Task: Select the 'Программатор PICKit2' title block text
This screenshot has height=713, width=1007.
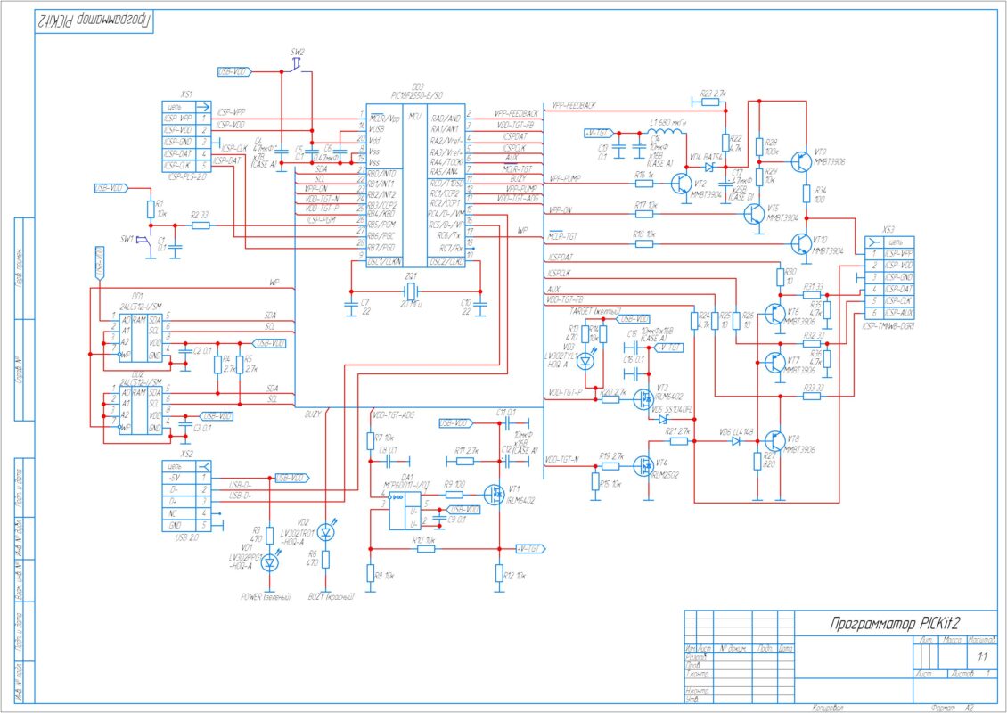Action: [x=894, y=622]
